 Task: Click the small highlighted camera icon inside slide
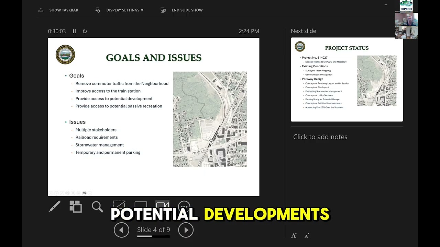pos(84,193)
